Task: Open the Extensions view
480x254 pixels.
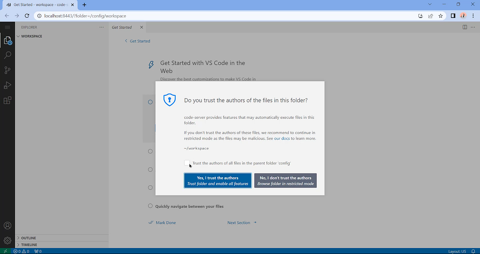Action: click(x=7, y=100)
